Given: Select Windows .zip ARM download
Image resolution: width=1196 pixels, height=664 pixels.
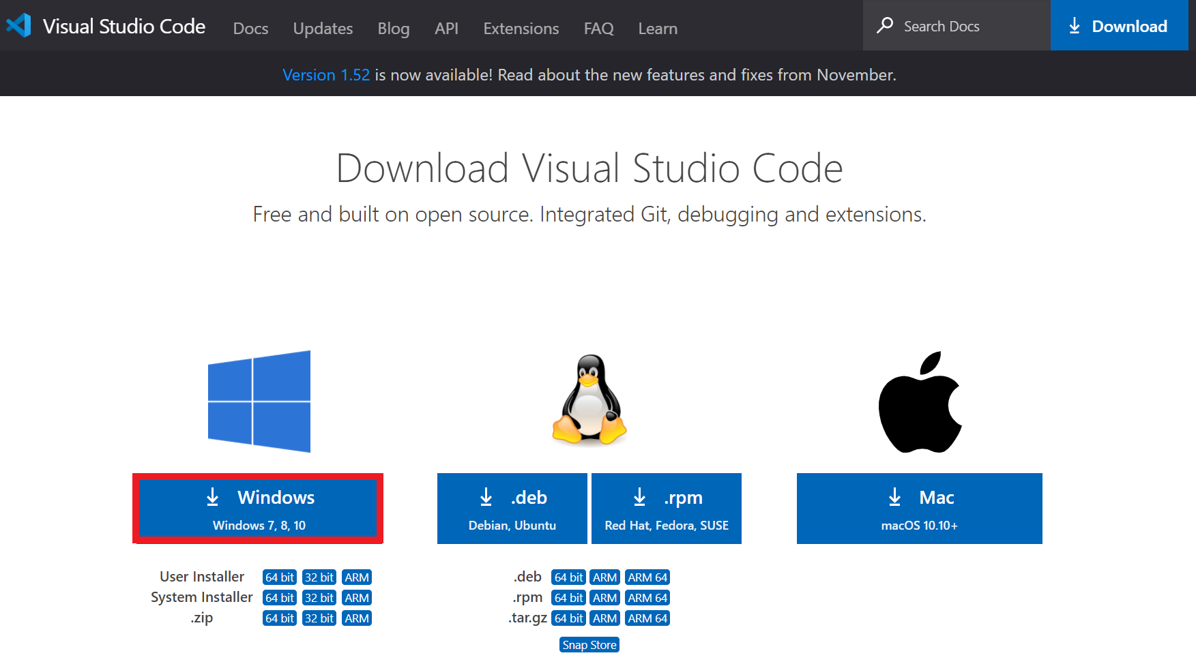Looking at the screenshot, I should (357, 618).
